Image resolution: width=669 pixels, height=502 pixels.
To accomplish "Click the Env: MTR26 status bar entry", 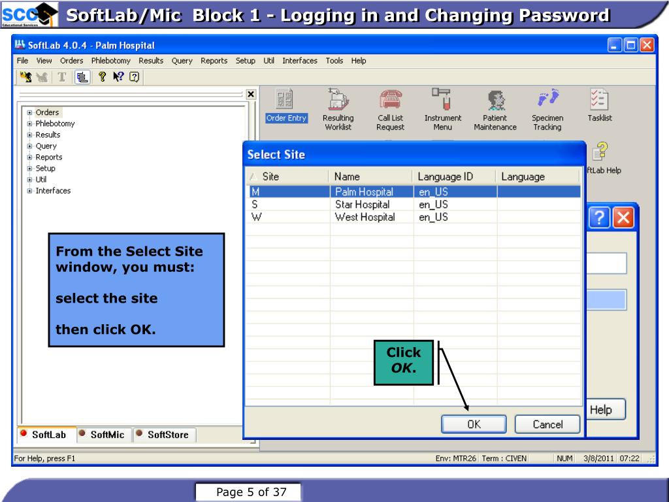I will point(455,458).
